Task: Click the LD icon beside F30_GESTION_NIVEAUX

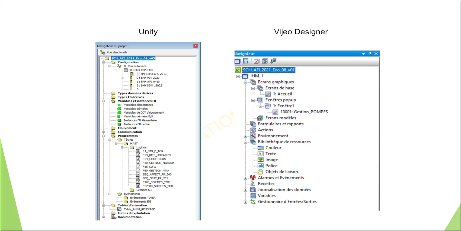Action: tap(138, 163)
